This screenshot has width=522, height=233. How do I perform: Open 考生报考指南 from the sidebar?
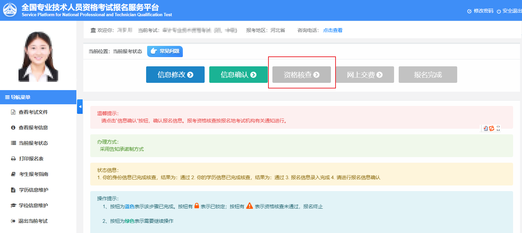[x=33, y=174]
